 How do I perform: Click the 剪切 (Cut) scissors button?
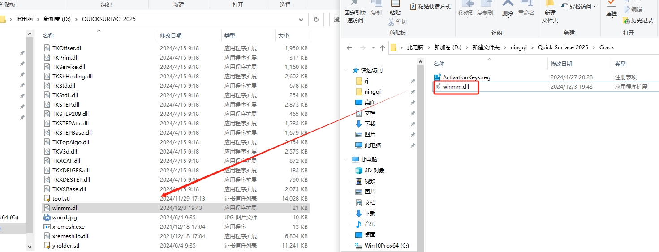(x=397, y=21)
